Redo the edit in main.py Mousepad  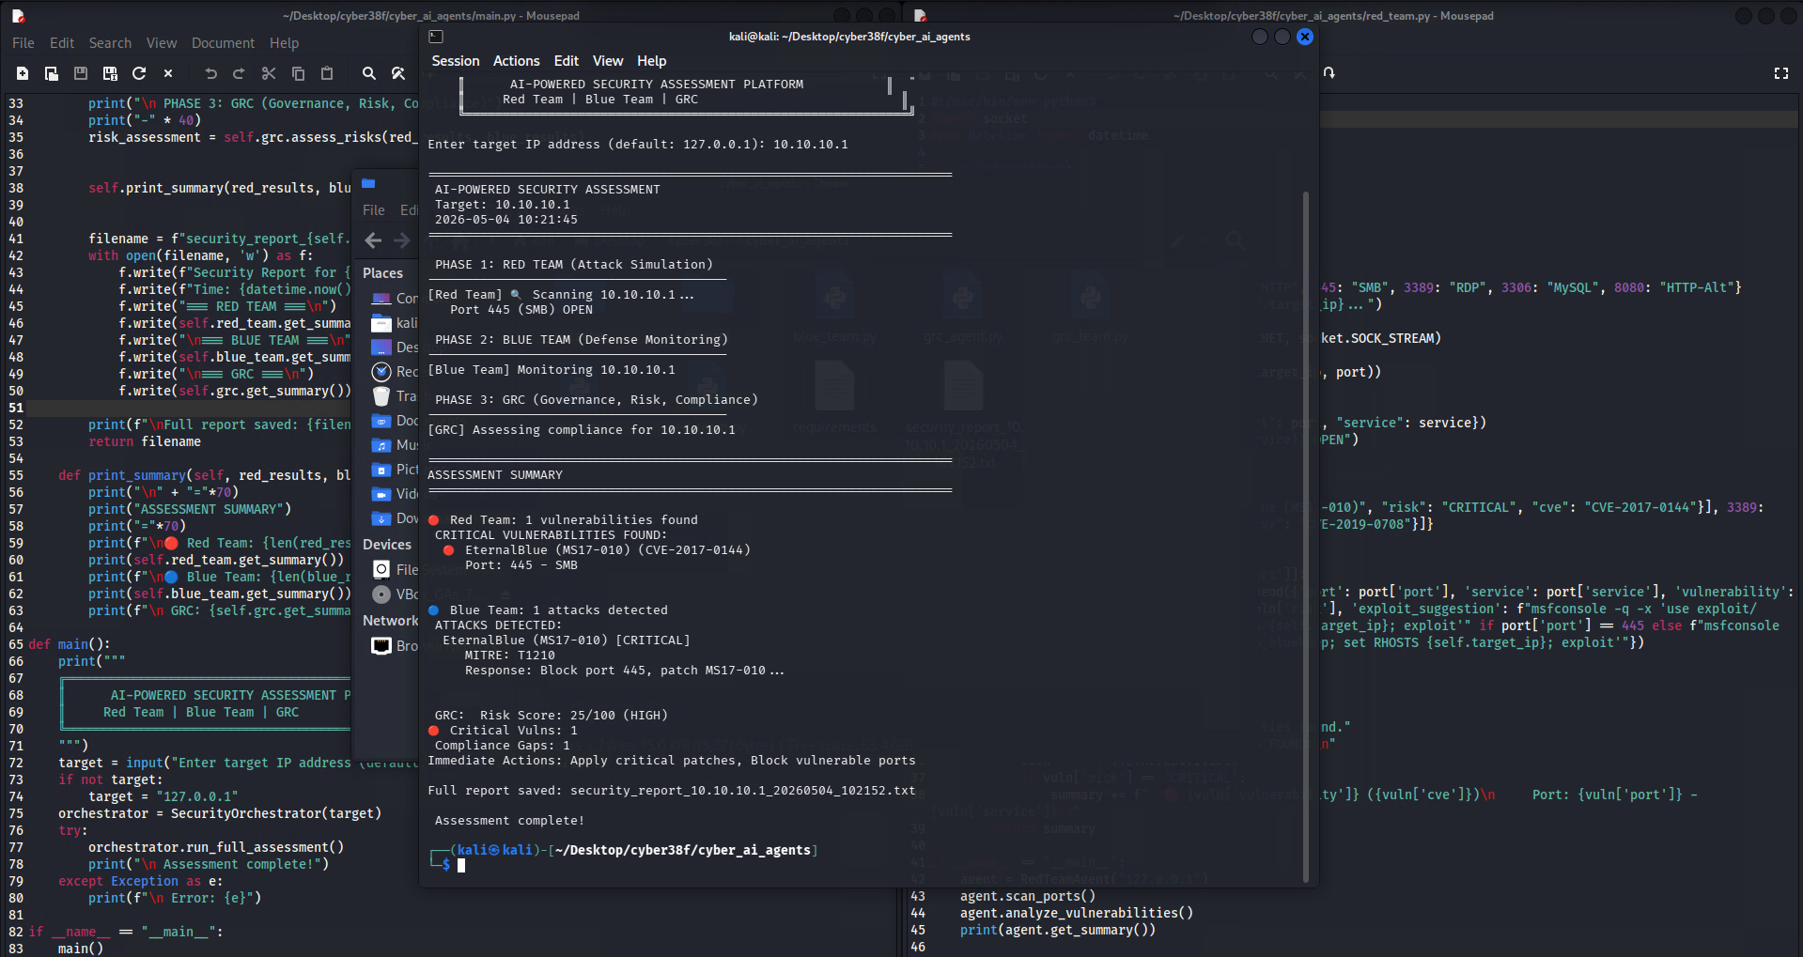click(239, 73)
